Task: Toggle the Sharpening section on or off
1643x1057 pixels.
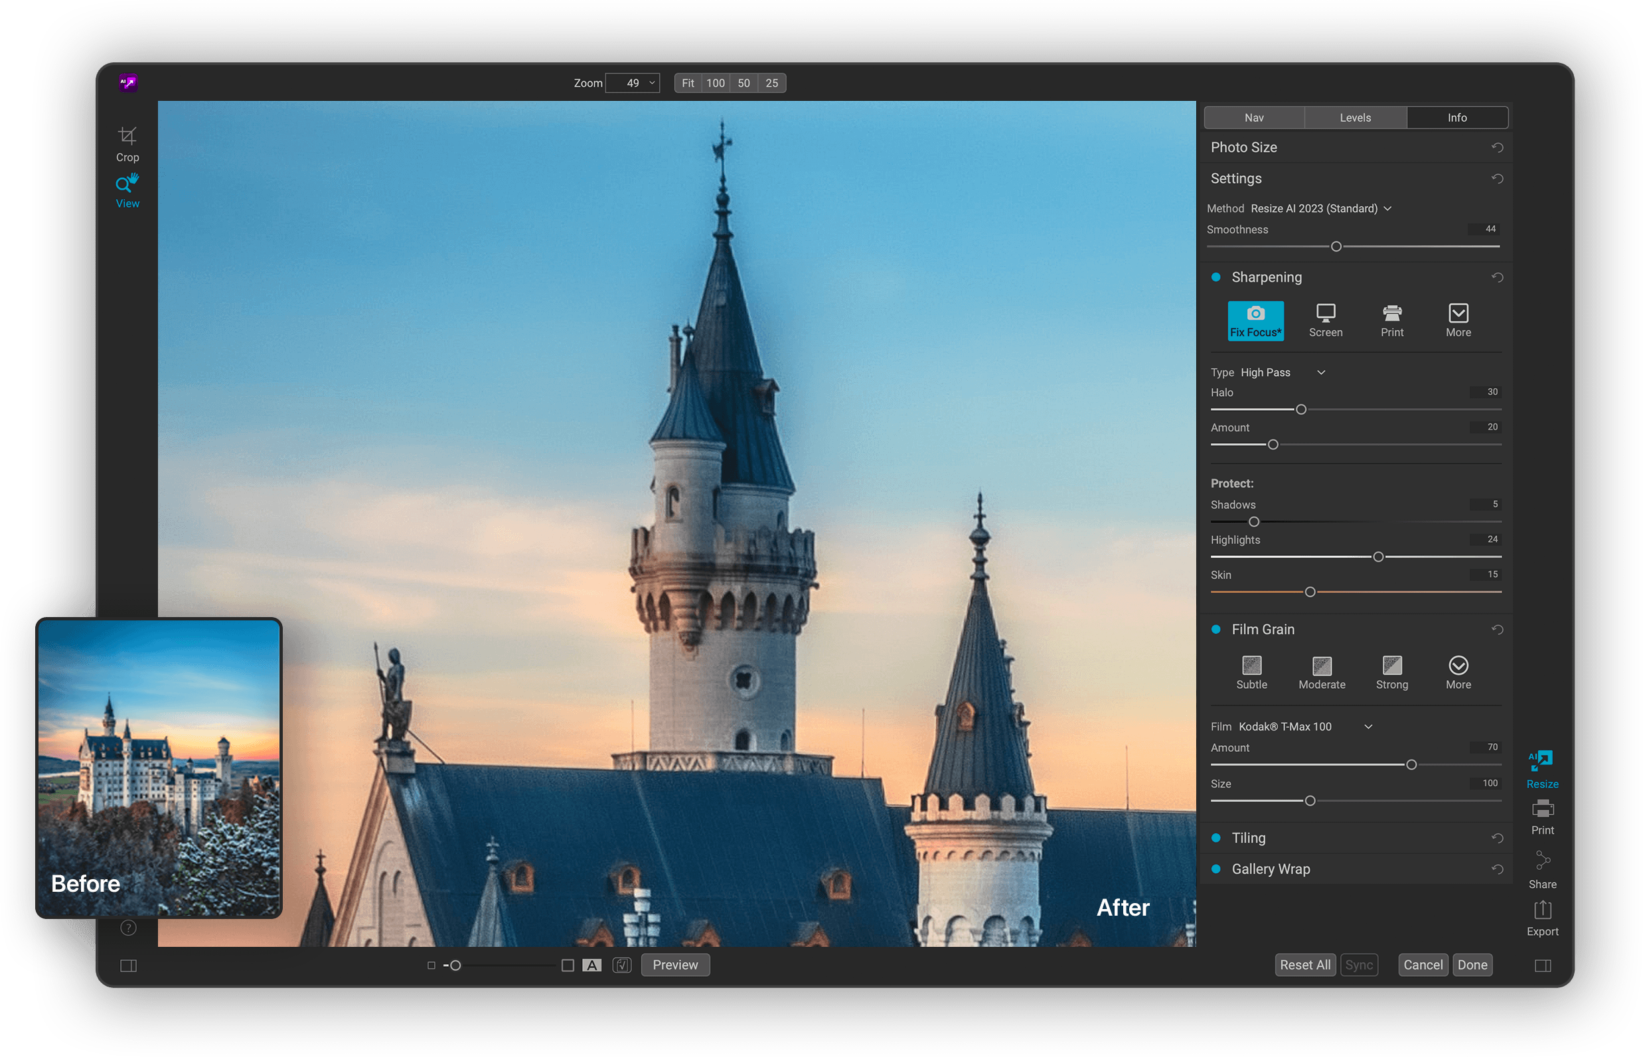Action: 1216,277
